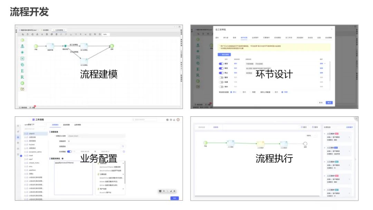Click the fullscreen expand icon in modeling toolbar
This screenshot has height=210, width=373.
point(90,34)
